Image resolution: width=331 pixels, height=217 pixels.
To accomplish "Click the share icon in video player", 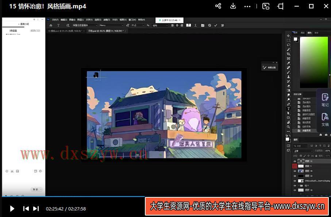I will pos(218,6).
